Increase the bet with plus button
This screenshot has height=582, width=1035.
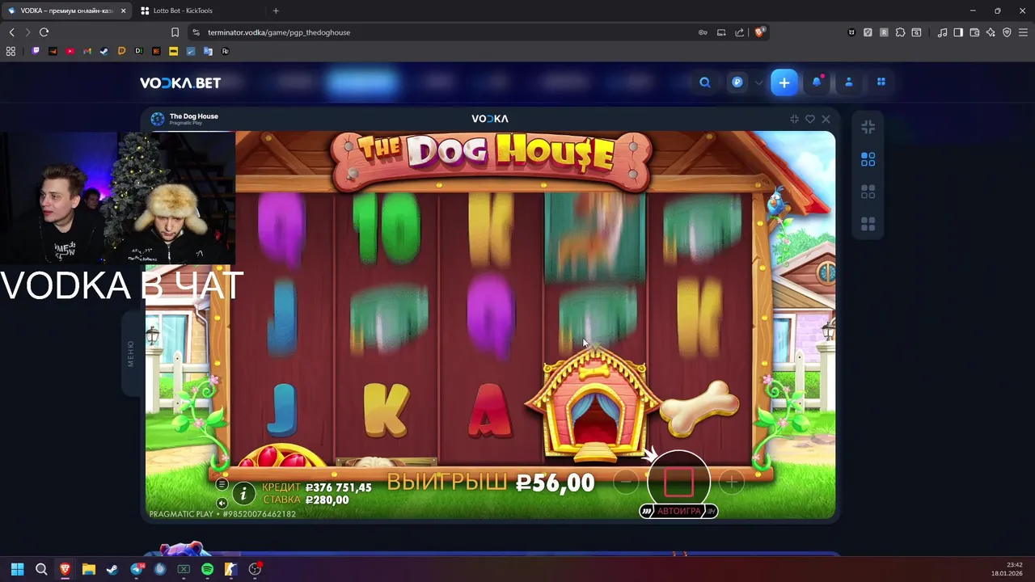click(x=731, y=483)
